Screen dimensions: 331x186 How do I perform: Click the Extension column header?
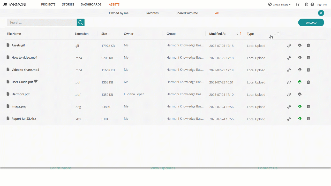point(81,34)
